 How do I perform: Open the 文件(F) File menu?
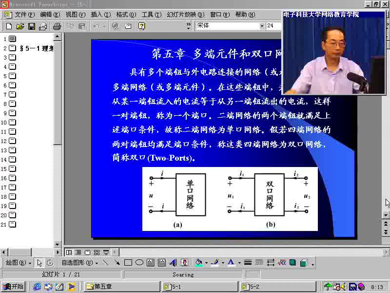[x=25, y=15]
